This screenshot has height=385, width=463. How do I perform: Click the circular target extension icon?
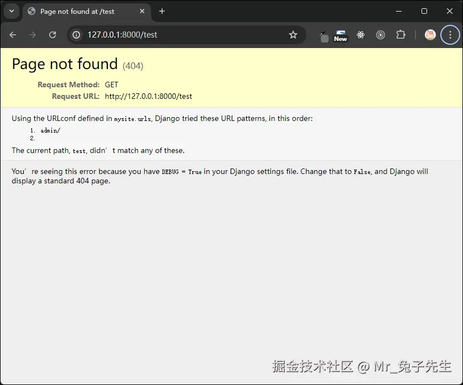coord(381,35)
